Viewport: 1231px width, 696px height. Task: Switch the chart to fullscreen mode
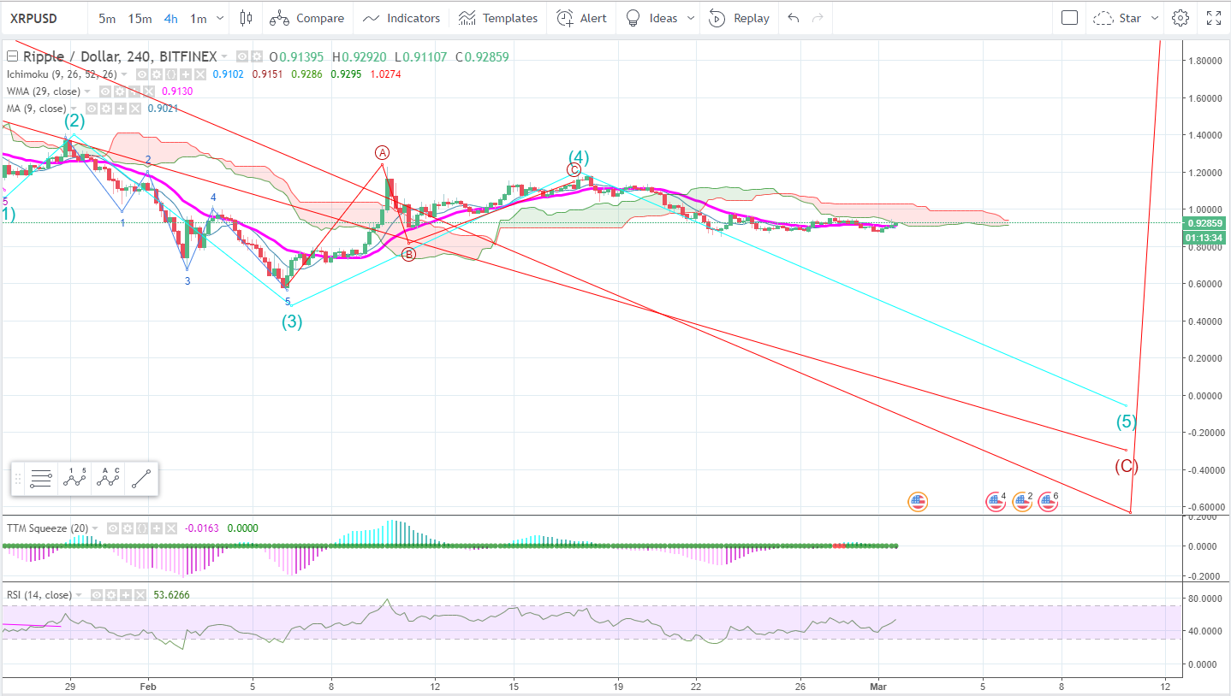[x=1214, y=18]
